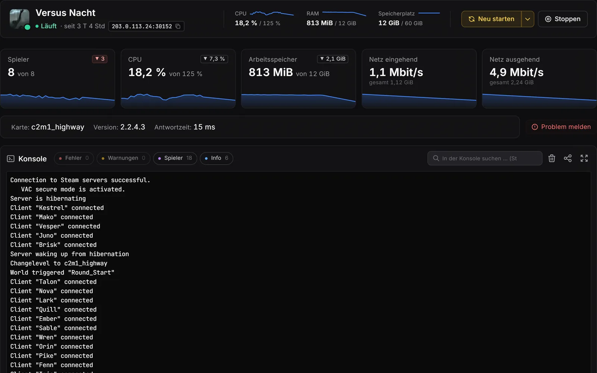Screen dimensions: 597x373
Task: Copy the server address 203.0.113.24:30152
Action: (178, 26)
